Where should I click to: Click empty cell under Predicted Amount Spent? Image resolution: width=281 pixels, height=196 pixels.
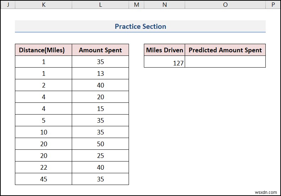coord(225,62)
